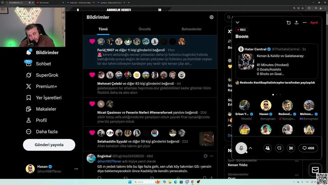Open a new browser tab with plus
This screenshot has width=328, height=185.
[129, 3]
